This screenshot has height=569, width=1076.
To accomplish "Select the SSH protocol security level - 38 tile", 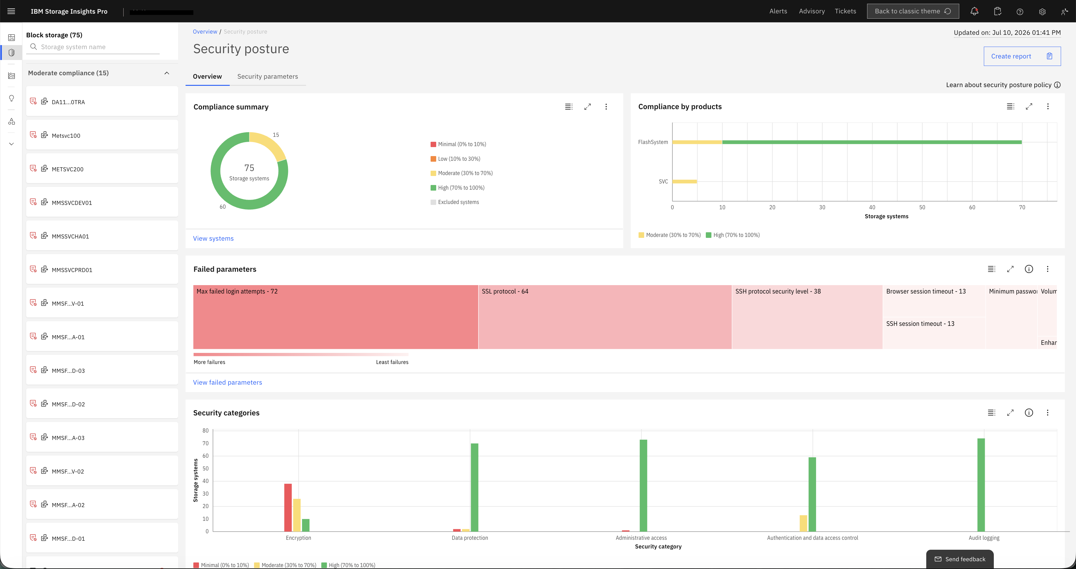I will [x=807, y=317].
